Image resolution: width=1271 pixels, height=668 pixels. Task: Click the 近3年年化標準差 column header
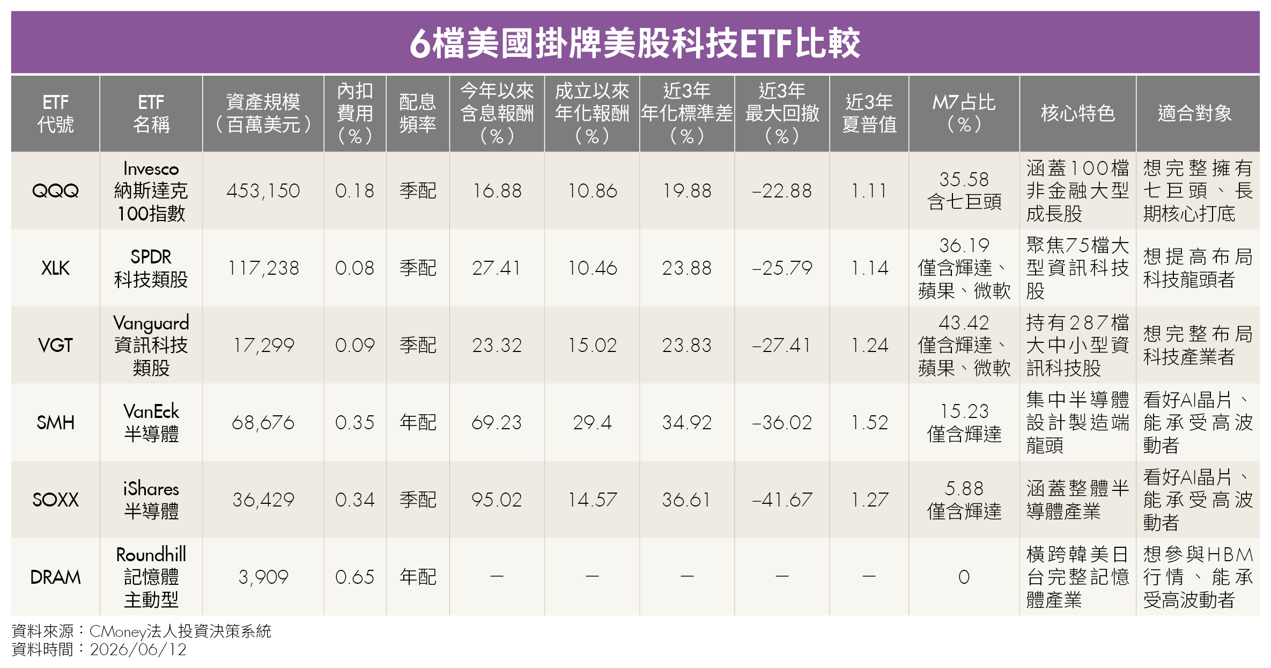click(686, 113)
